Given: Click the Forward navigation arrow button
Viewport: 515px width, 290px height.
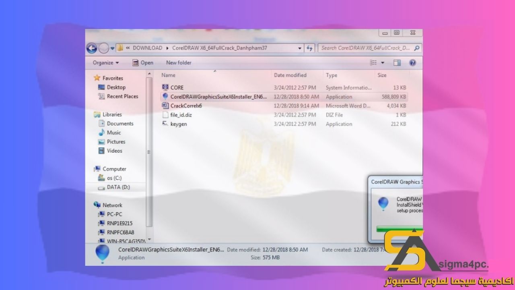Looking at the screenshot, I should 104,48.
